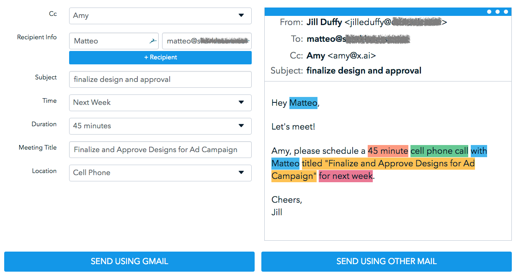
Task: Focus the Meeting Title input field
Action: click(x=160, y=150)
